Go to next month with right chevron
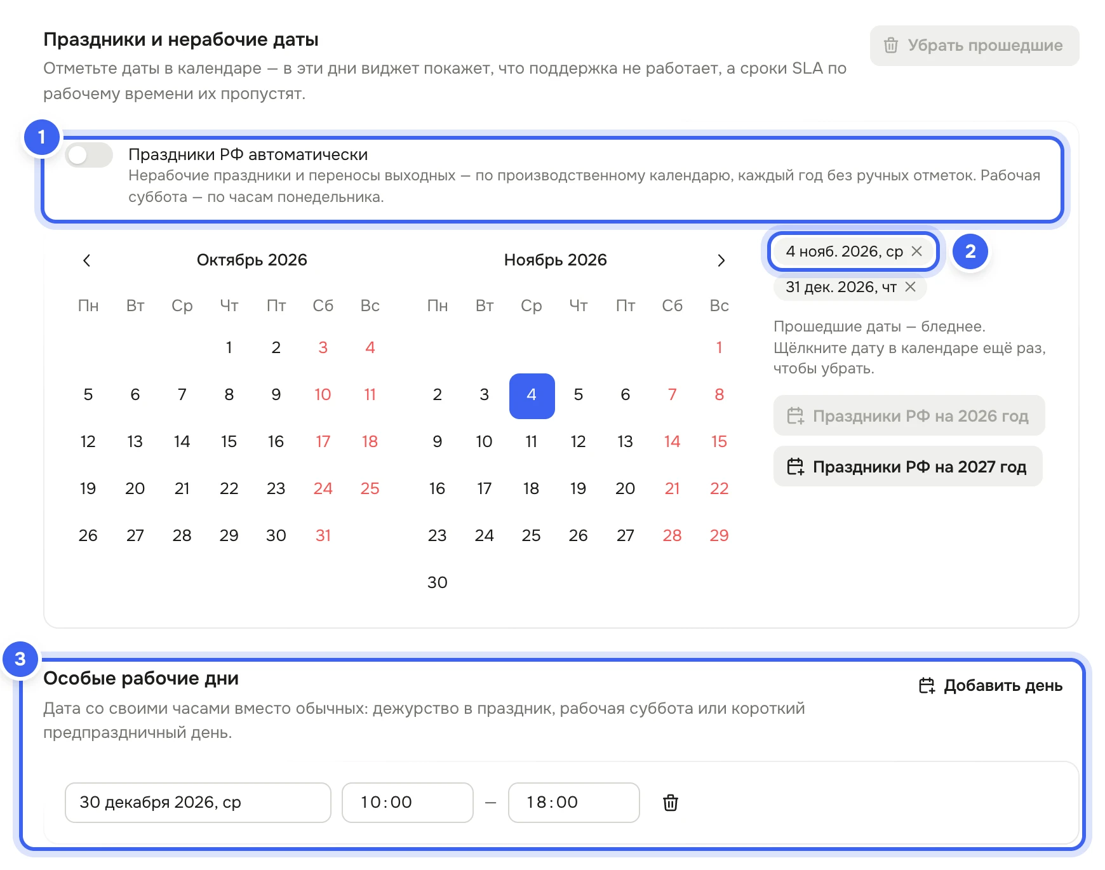1105x870 pixels. click(x=721, y=260)
